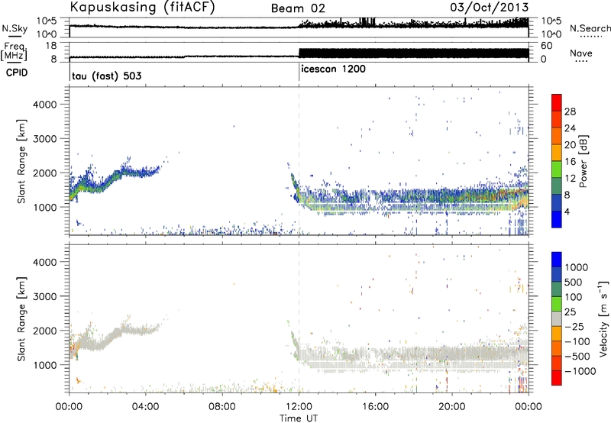Click the 08:00 time axis label
The image size is (611, 423).
click(x=221, y=407)
